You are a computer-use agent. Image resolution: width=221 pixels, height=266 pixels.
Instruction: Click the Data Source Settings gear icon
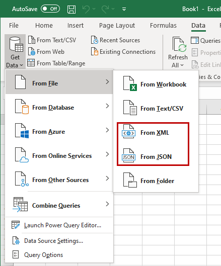coord(16,240)
